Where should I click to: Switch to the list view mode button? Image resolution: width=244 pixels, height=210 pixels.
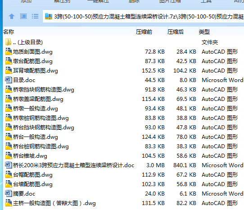pyautogui.click(x=35, y=16)
